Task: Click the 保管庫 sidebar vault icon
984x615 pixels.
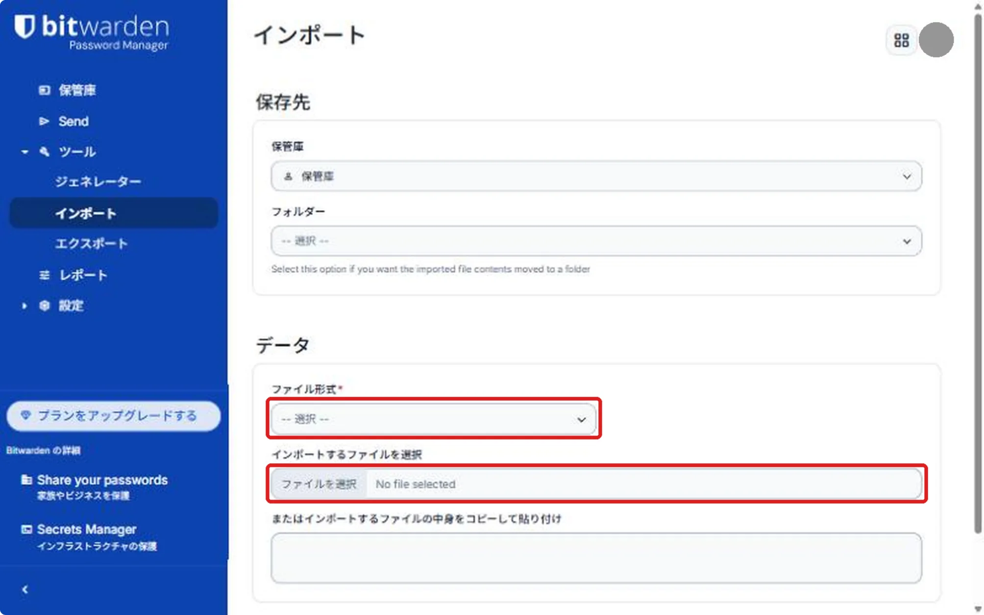Action: (45, 90)
